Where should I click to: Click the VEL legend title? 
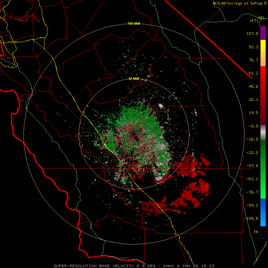pos(261,18)
